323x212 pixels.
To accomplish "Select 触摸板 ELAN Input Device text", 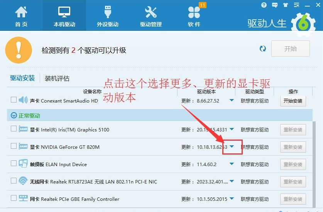I will 58,165.
